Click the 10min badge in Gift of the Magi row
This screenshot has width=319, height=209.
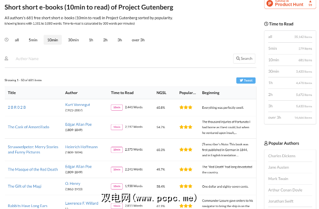pyautogui.click(x=117, y=186)
